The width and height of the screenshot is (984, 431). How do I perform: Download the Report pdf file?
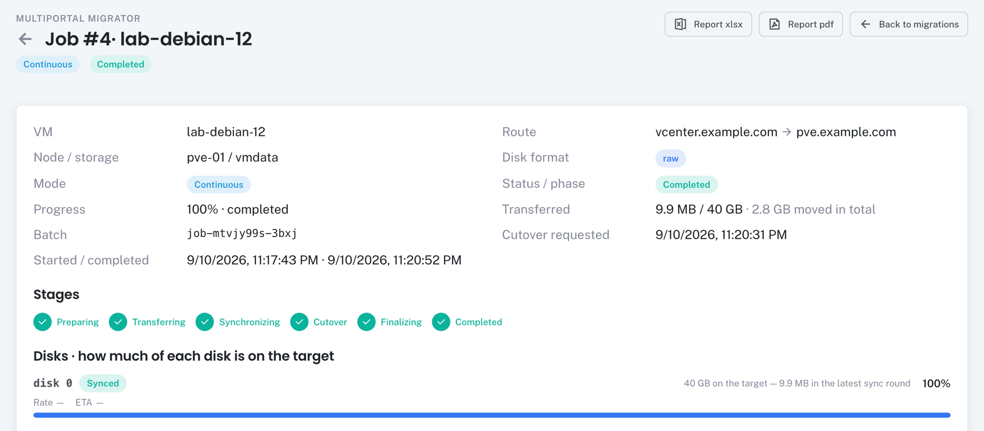801,24
